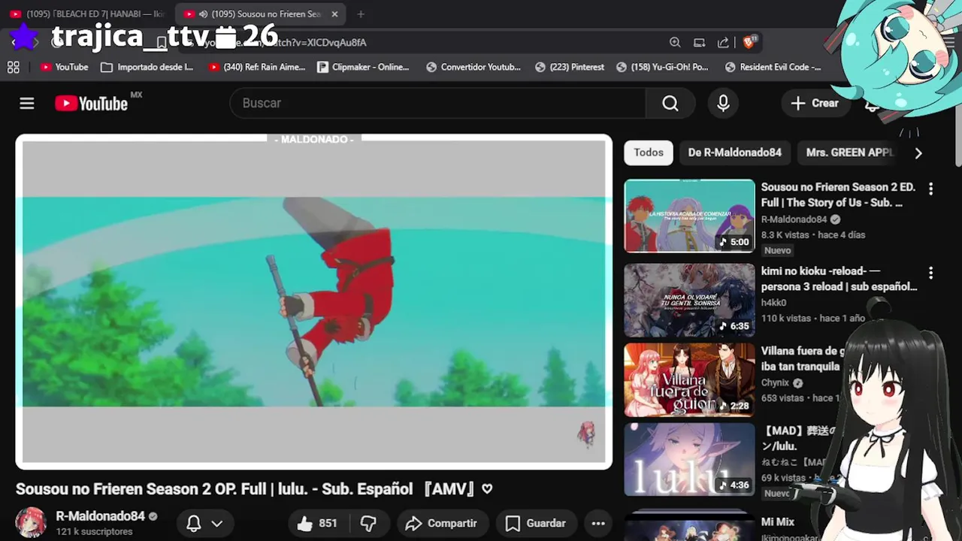Open the (158) Yu-Gi-Oh! bookmark
Image resolution: width=962 pixels, height=541 pixels.
tap(662, 67)
